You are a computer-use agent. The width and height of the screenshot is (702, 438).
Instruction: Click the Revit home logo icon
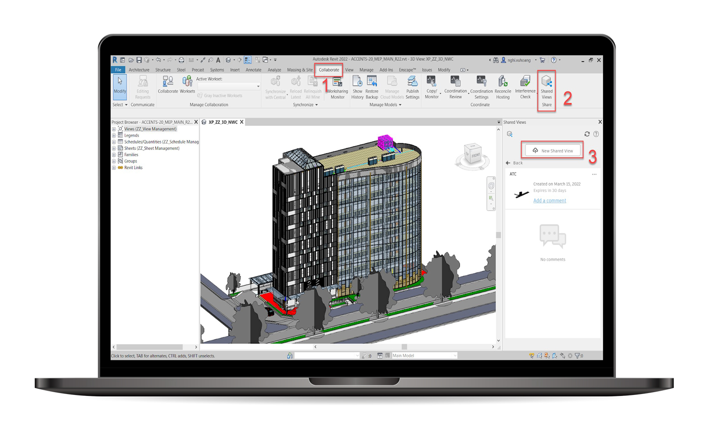(115, 60)
